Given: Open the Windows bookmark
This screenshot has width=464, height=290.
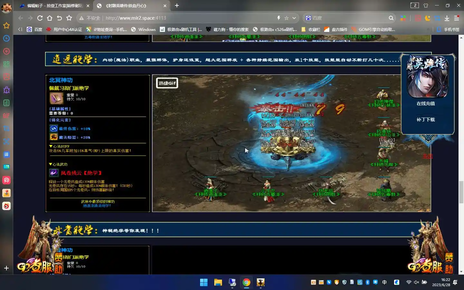Looking at the screenshot, I should (143, 29).
